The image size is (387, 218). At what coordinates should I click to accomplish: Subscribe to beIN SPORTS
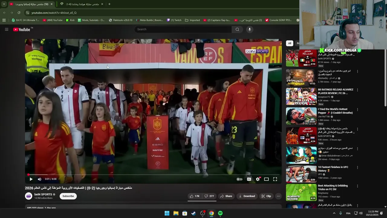pos(68,196)
